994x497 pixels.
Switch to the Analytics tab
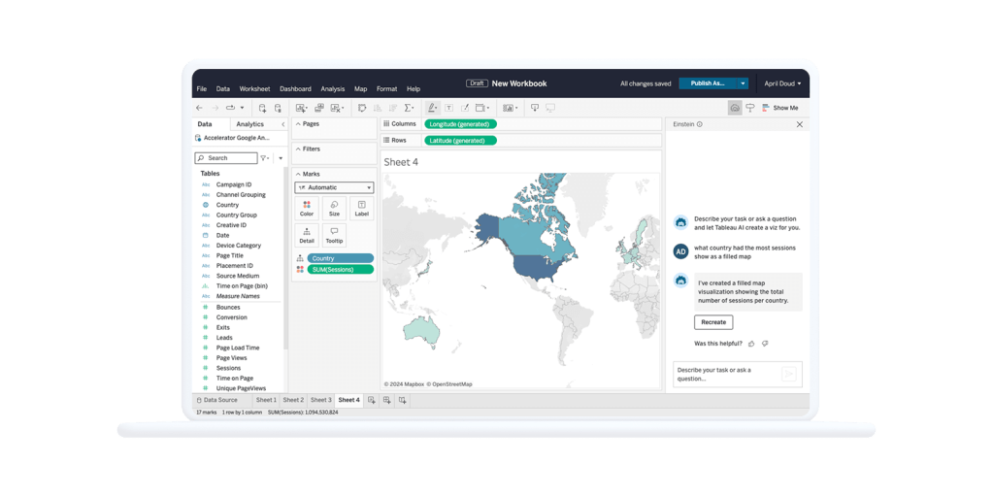coord(249,124)
